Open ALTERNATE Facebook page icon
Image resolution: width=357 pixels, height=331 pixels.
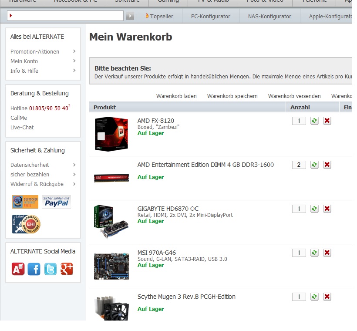(x=34, y=269)
